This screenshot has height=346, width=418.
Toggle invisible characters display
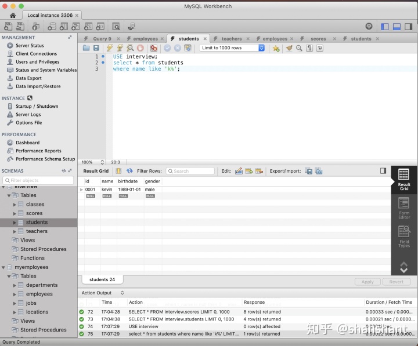point(309,48)
